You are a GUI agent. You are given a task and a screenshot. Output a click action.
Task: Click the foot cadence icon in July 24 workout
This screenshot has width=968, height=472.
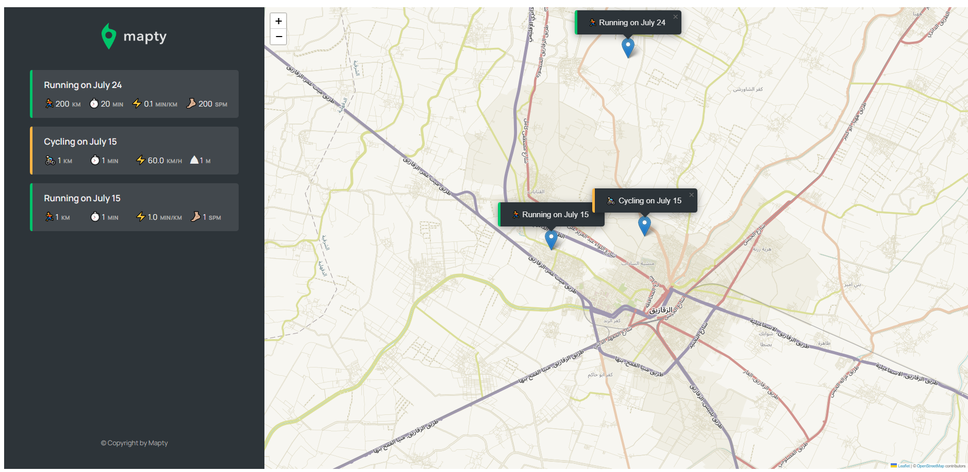click(191, 103)
